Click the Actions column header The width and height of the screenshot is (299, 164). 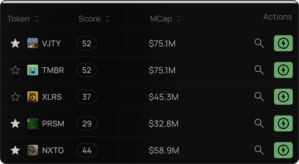click(278, 17)
